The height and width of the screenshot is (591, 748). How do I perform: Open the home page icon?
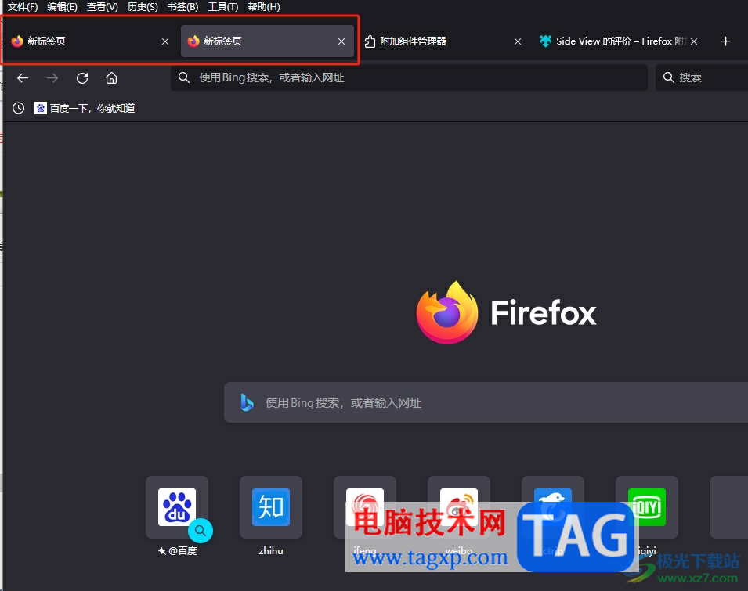tap(111, 77)
